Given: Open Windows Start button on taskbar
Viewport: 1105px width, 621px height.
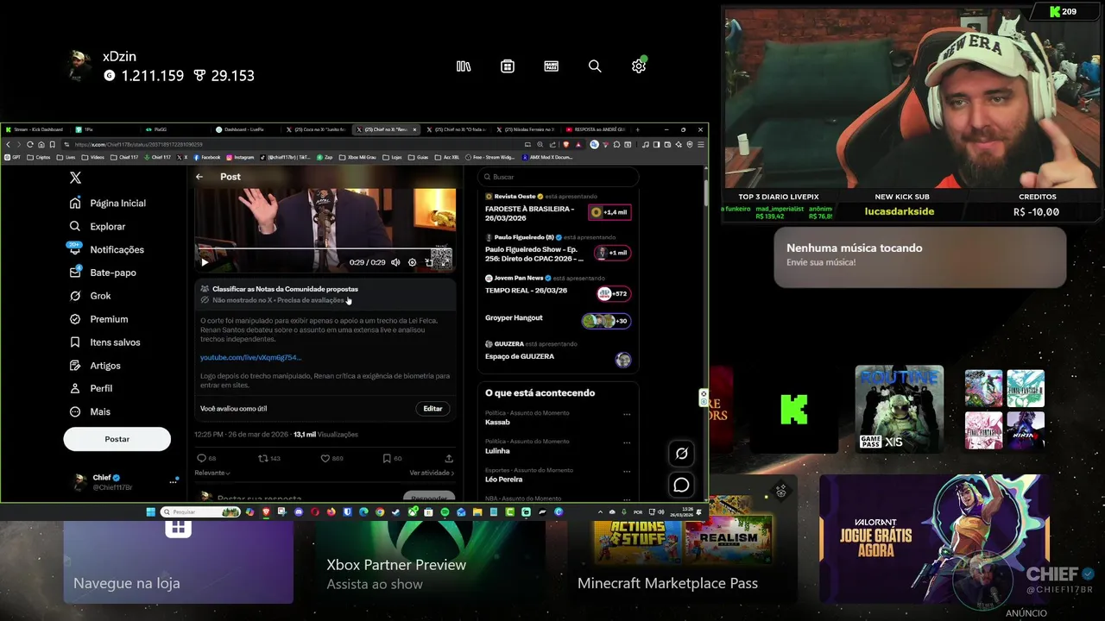Looking at the screenshot, I should pos(151,512).
